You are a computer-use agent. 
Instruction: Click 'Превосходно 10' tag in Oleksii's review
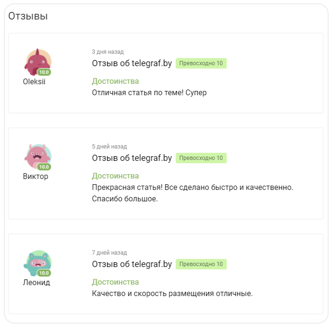pyautogui.click(x=201, y=63)
